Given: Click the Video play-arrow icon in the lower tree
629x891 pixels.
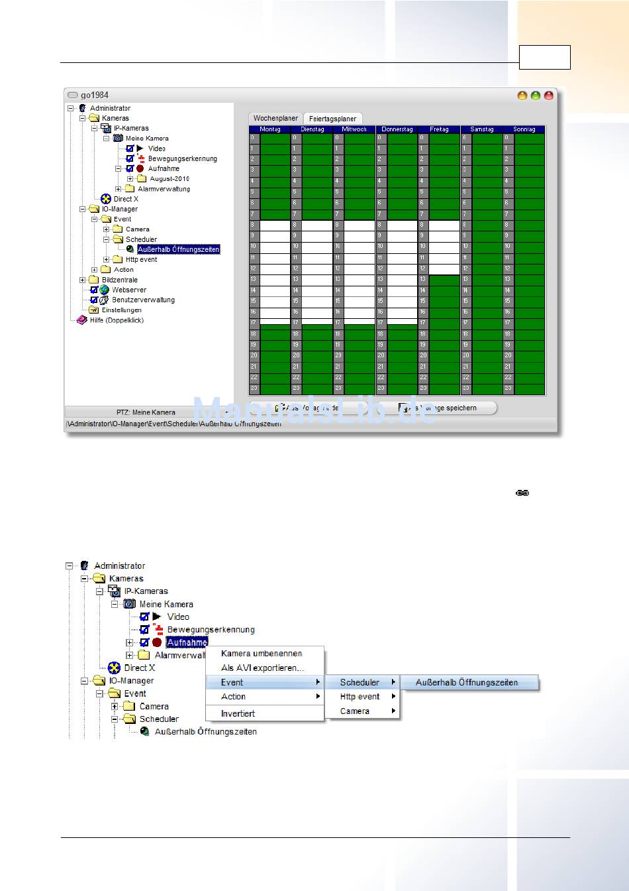Looking at the screenshot, I should tap(157, 617).
